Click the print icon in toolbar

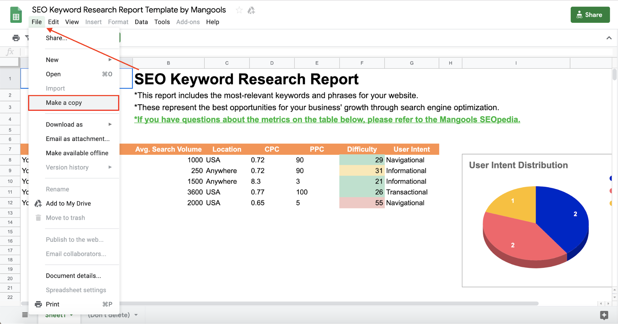point(16,38)
